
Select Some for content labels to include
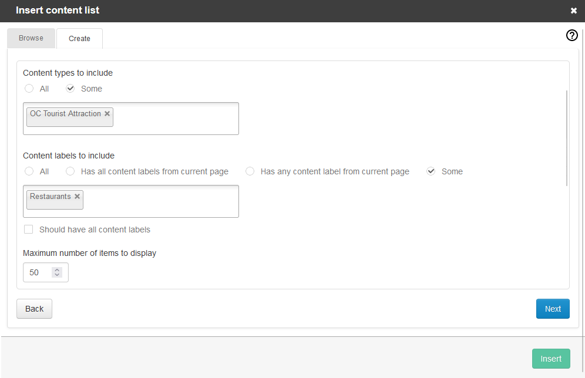(x=431, y=171)
